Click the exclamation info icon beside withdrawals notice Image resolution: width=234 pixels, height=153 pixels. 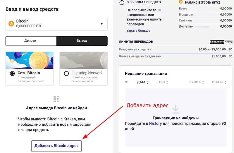[122, 3]
